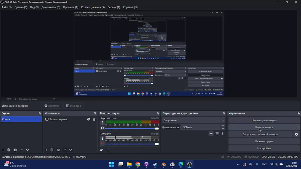Unmute Mic/Aux red speaker icon
Screen dimensions: 301x169
pyautogui.click(x=102, y=144)
